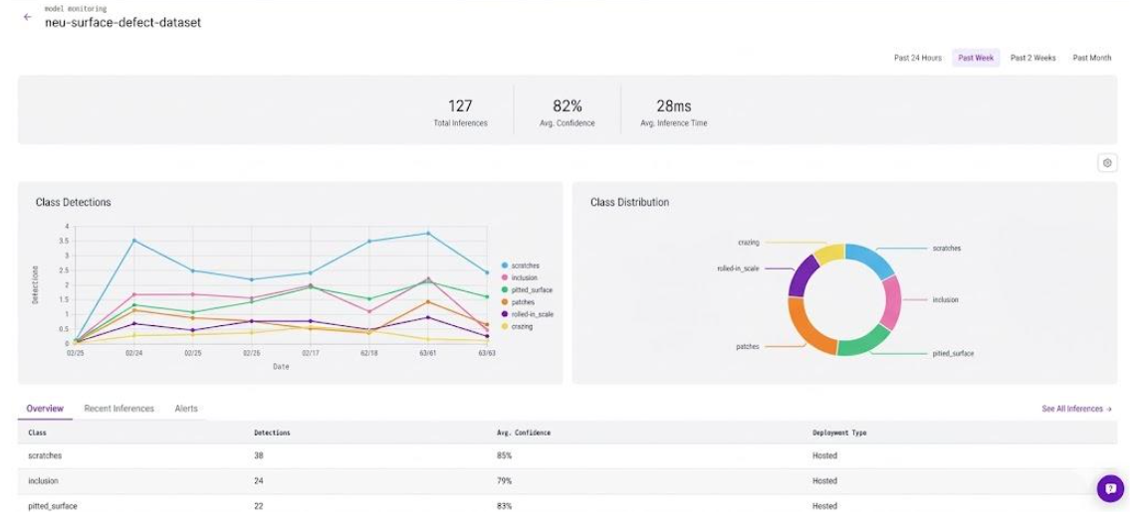Follow the See All Inferences link

pyautogui.click(x=1076, y=409)
